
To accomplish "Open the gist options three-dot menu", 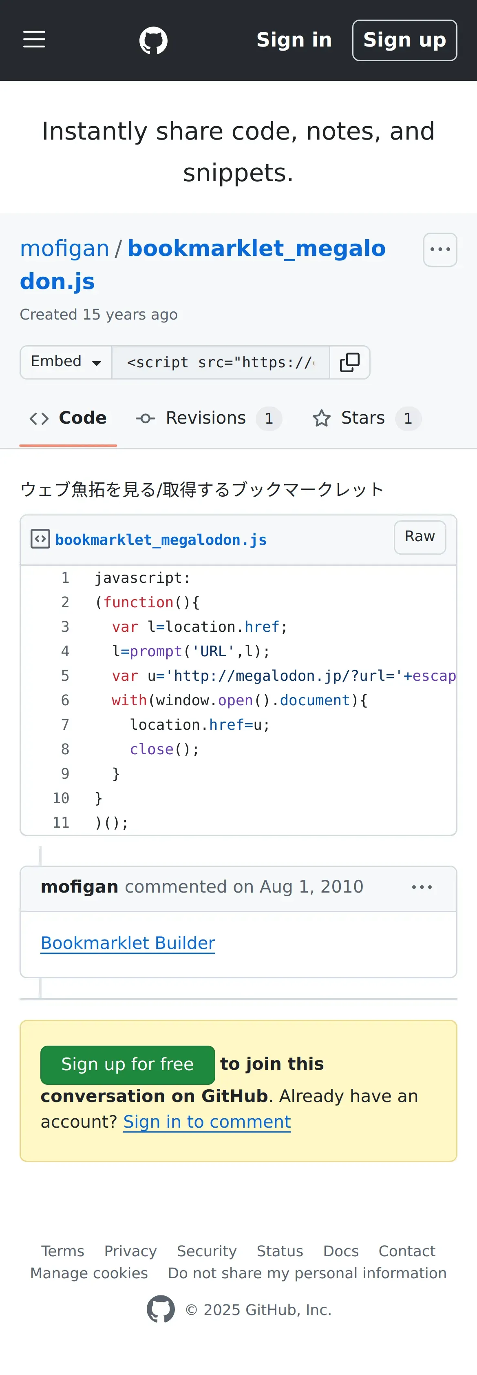I will (439, 250).
